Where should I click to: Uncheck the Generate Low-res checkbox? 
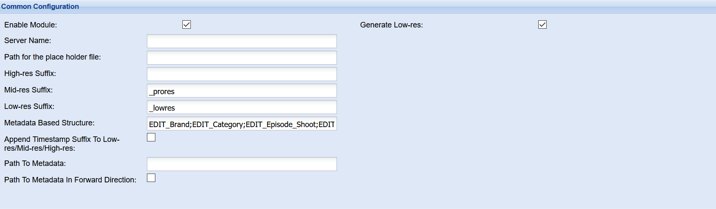pyautogui.click(x=542, y=24)
